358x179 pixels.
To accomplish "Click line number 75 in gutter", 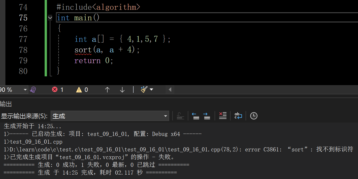I will 23,18.
